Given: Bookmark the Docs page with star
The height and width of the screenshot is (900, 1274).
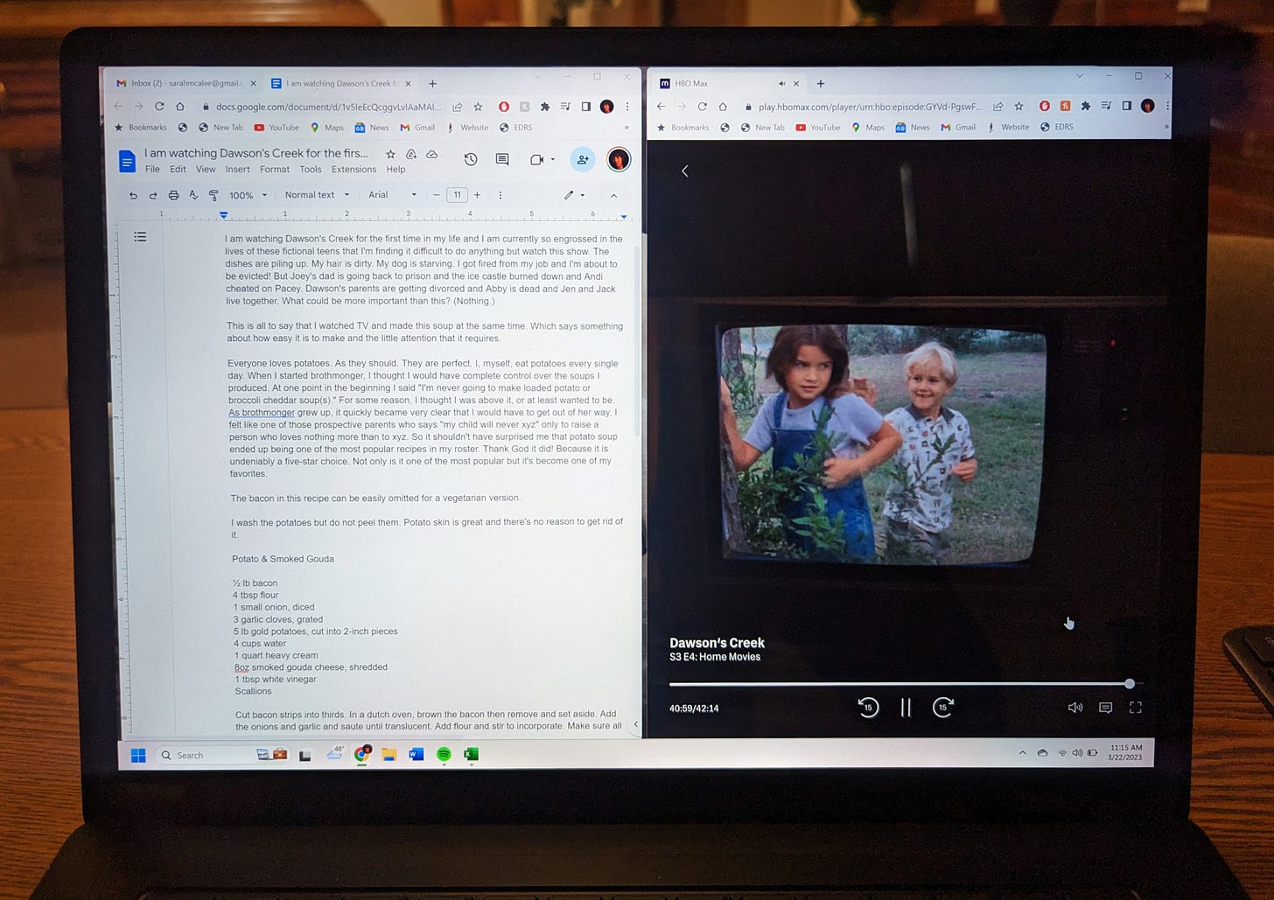Looking at the screenshot, I should [x=478, y=107].
